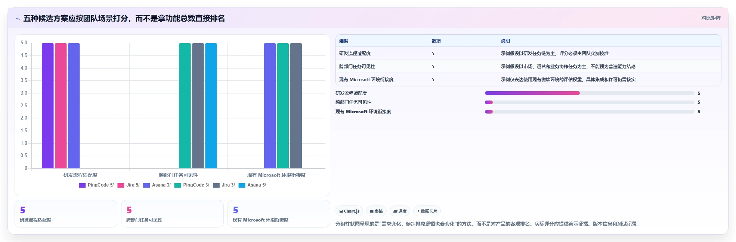The height and width of the screenshot is (242, 736).
Task: Open the 跨部门任务可见性 data card
Action: click(x=172, y=214)
